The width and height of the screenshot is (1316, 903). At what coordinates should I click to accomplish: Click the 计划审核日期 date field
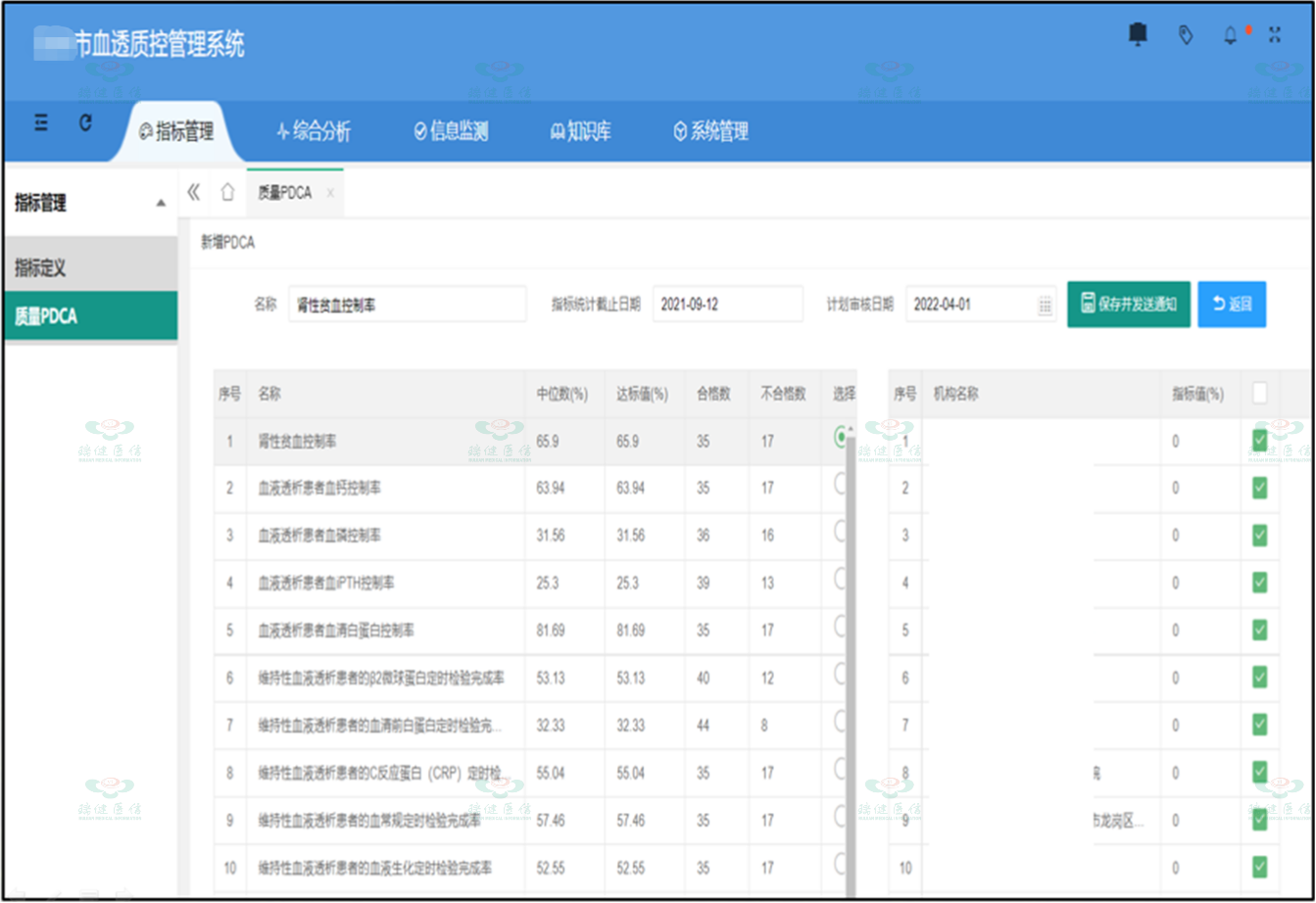(981, 305)
